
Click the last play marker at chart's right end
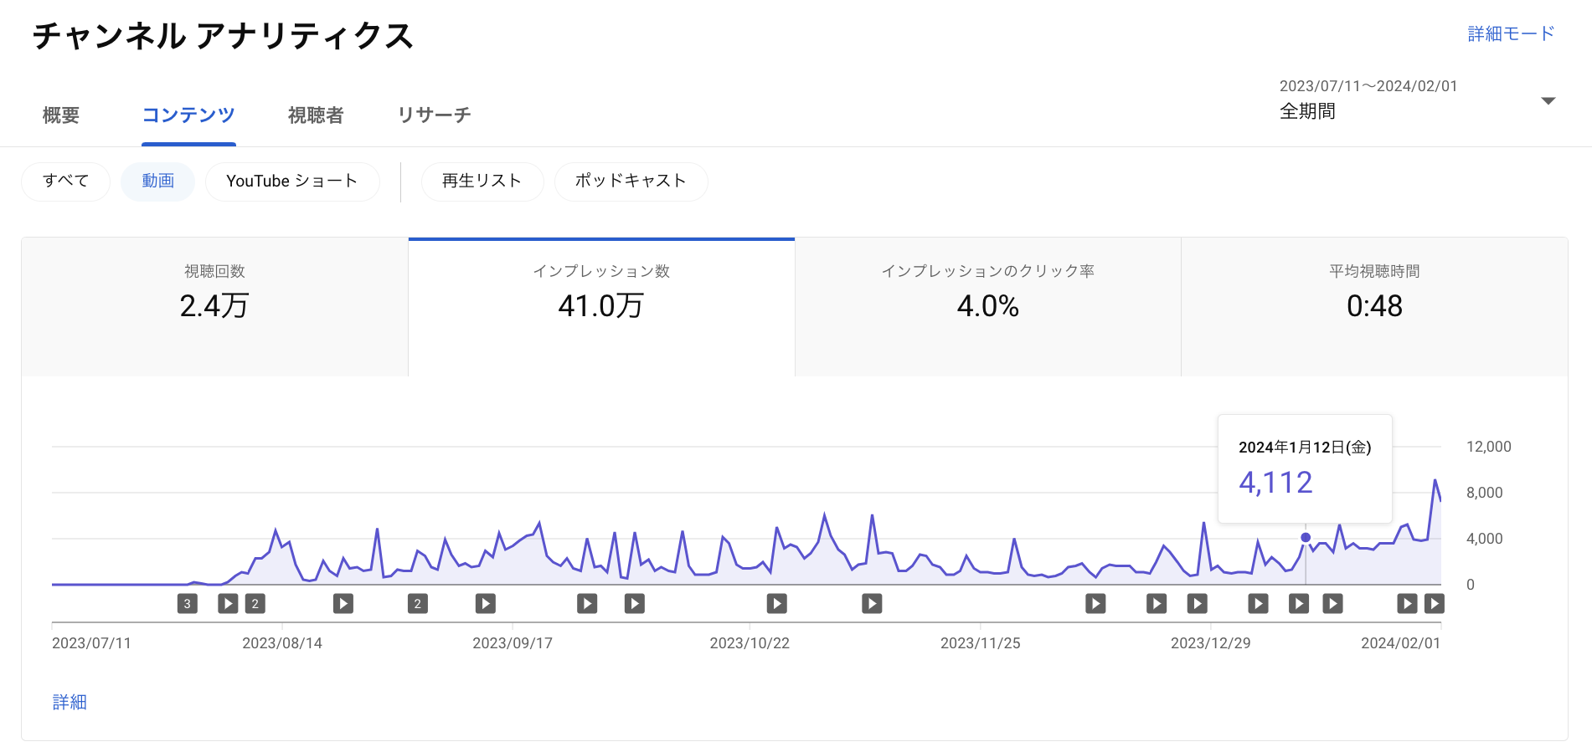(1435, 603)
